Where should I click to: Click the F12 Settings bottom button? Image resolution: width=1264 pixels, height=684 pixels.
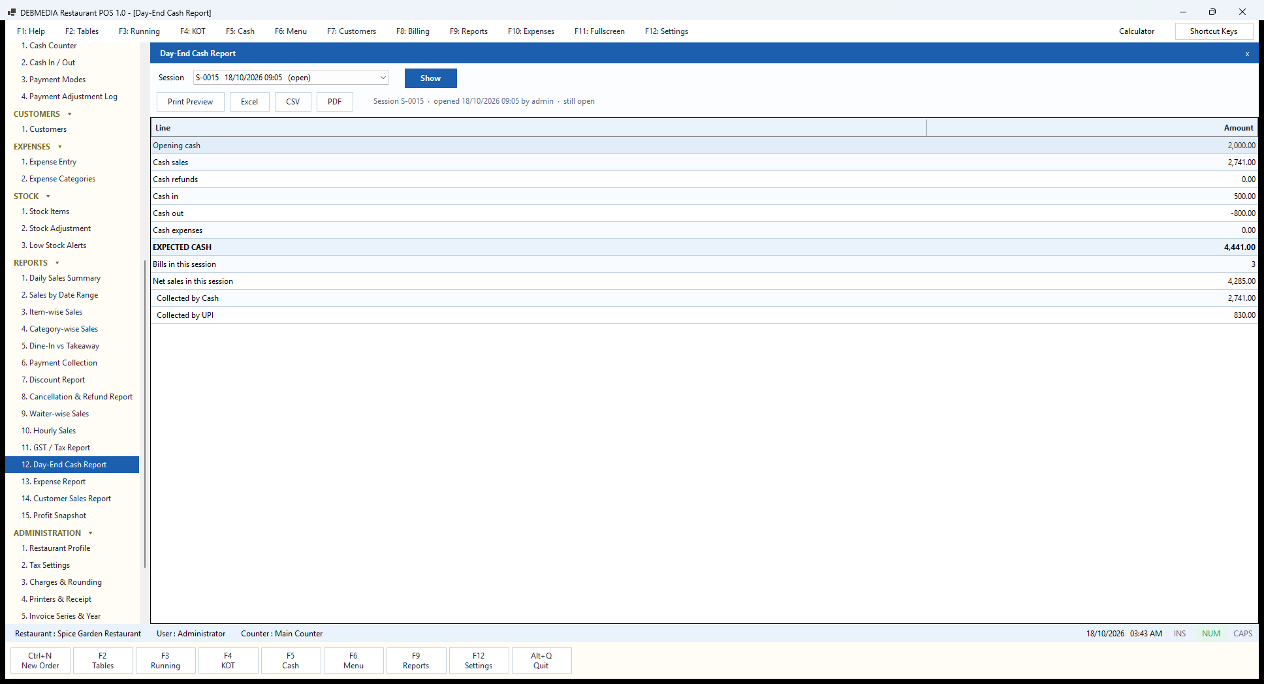click(x=479, y=661)
